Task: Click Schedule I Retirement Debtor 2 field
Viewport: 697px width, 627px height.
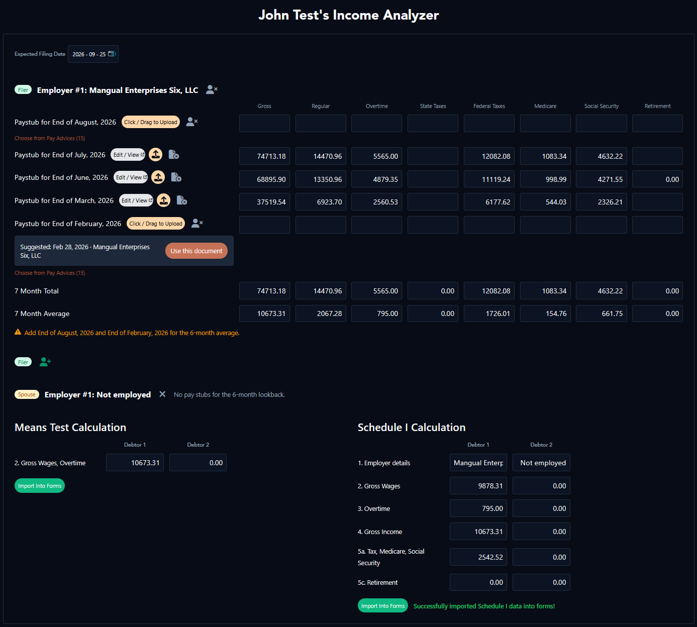Action: 541,582
